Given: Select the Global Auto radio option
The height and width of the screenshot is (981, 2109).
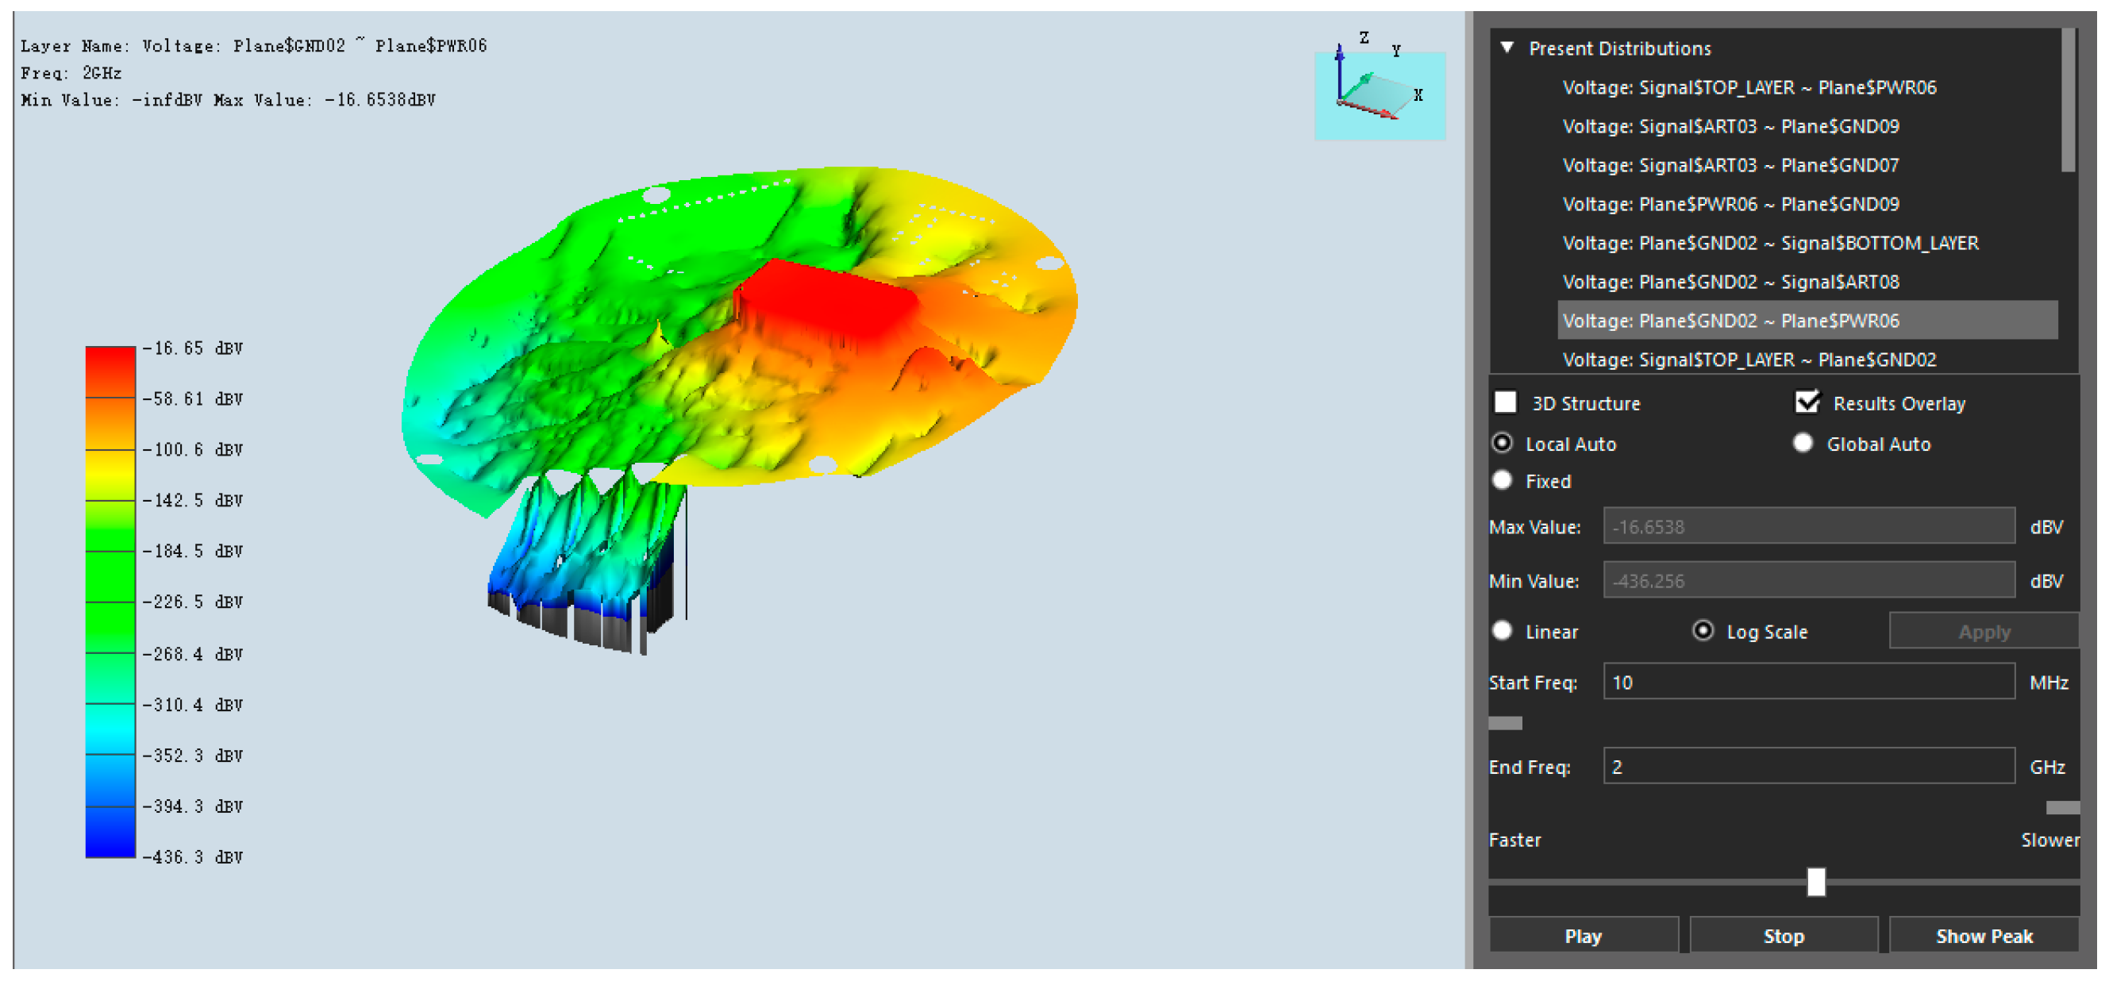Looking at the screenshot, I should (1803, 443).
